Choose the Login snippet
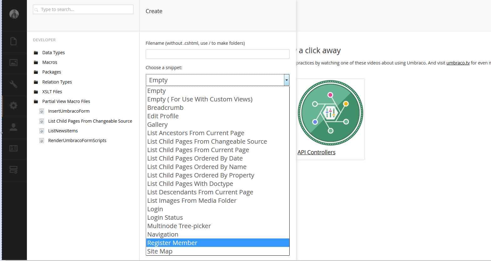The image size is (491, 261). click(218, 209)
